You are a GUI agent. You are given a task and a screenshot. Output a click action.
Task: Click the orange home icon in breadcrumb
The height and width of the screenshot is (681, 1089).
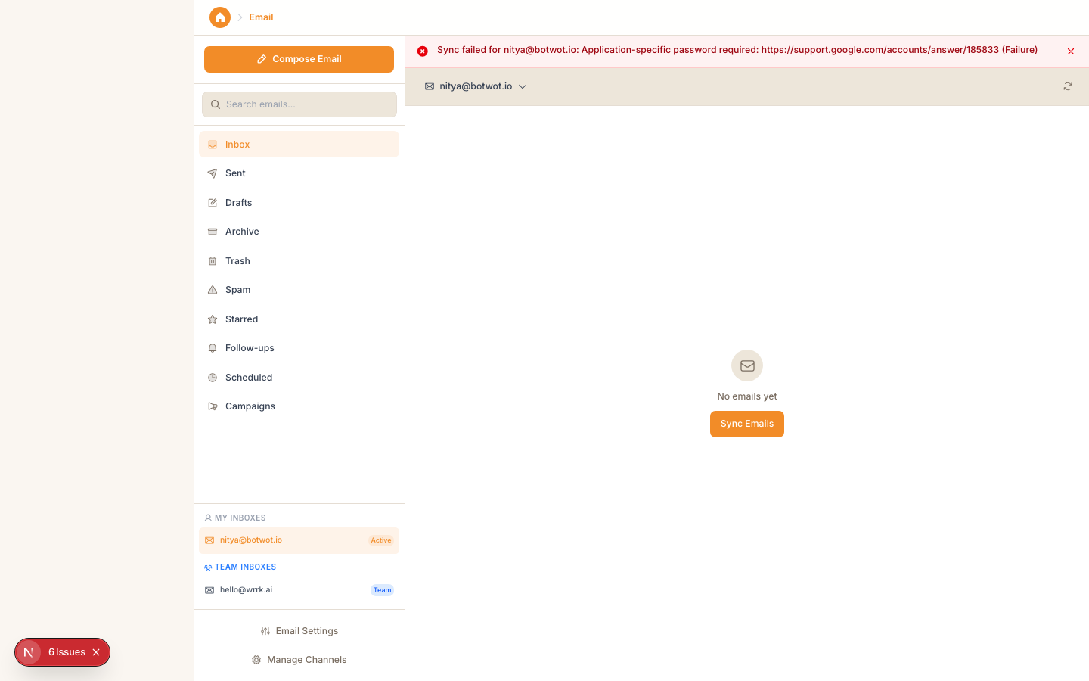[x=220, y=17]
